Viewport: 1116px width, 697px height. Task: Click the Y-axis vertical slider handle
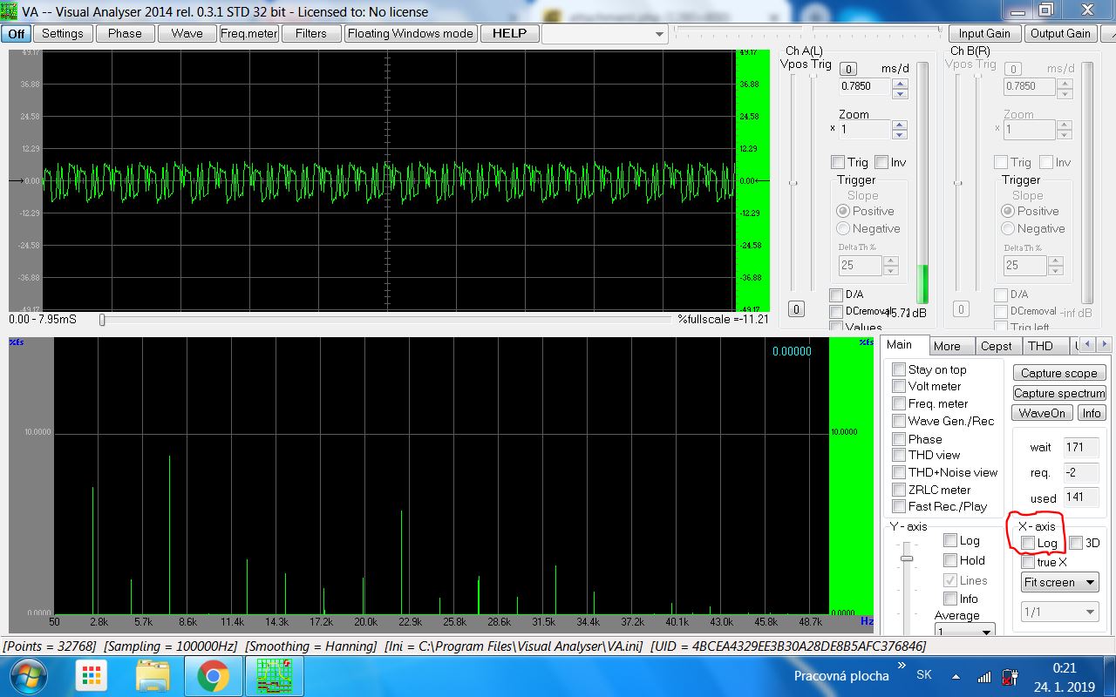[907, 558]
